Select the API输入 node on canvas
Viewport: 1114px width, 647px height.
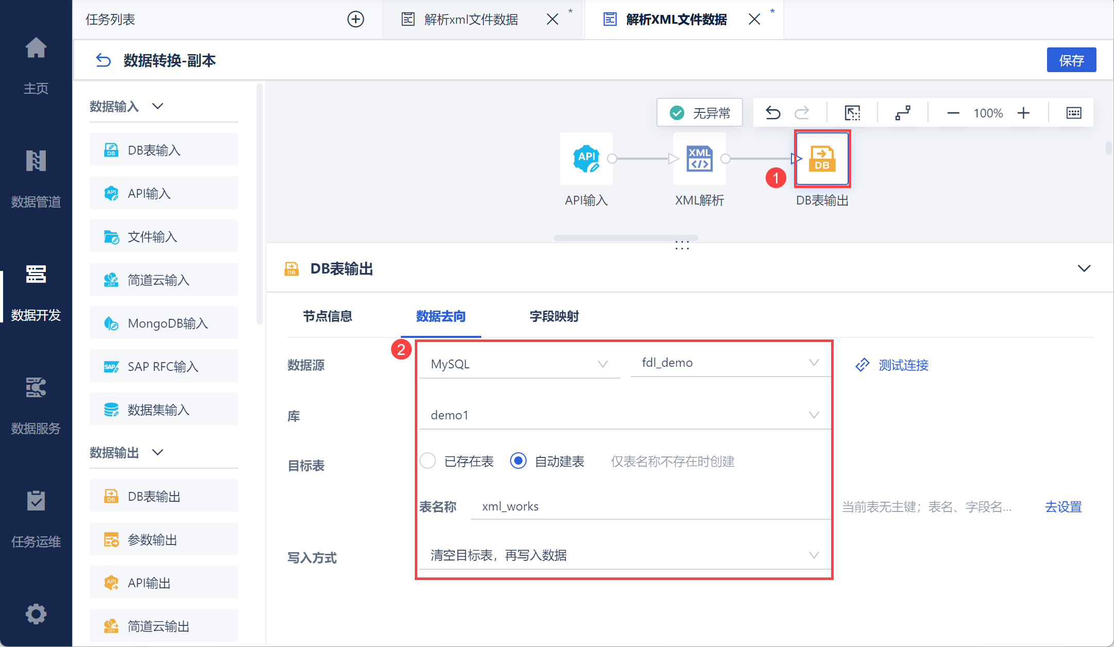(x=586, y=159)
